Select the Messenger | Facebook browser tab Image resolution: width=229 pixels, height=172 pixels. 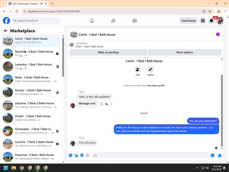tap(27, 4)
